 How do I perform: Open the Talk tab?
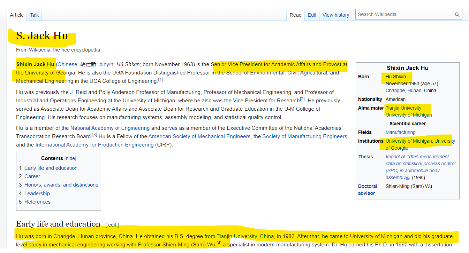35,15
